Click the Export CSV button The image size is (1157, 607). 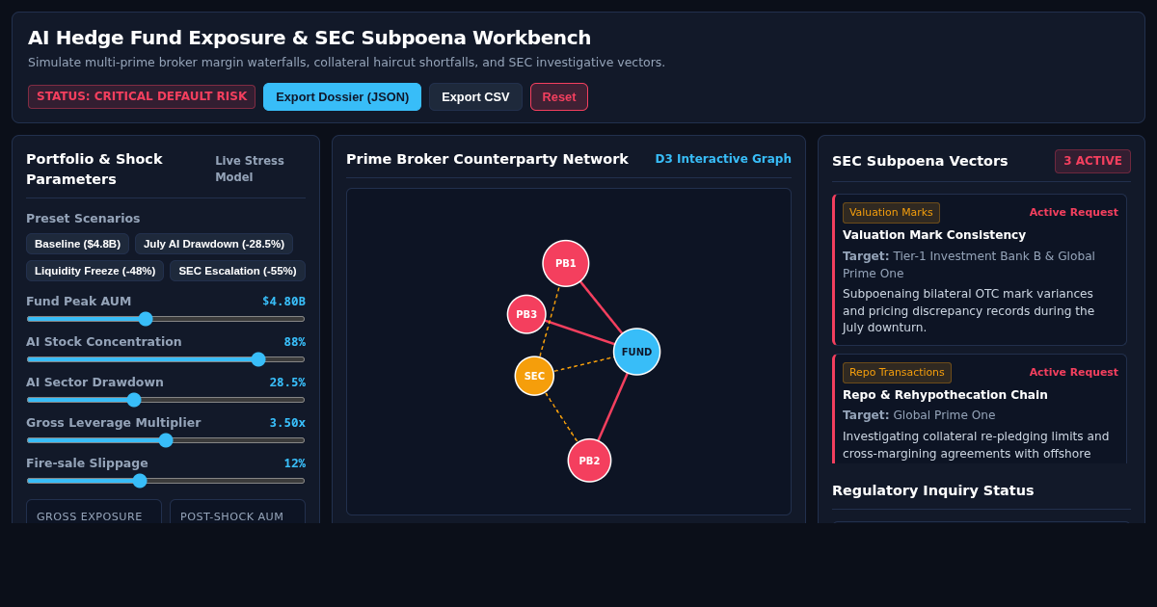tap(475, 96)
